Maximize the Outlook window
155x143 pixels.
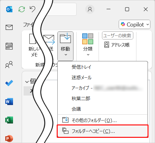[x=127, y=9]
